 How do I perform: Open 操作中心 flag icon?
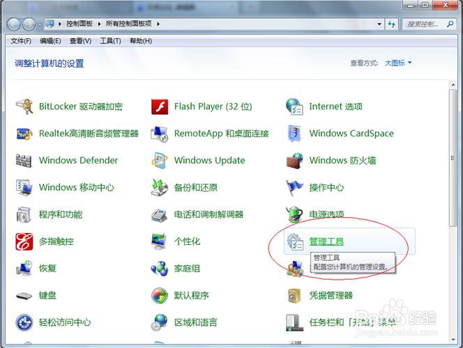[294, 187]
